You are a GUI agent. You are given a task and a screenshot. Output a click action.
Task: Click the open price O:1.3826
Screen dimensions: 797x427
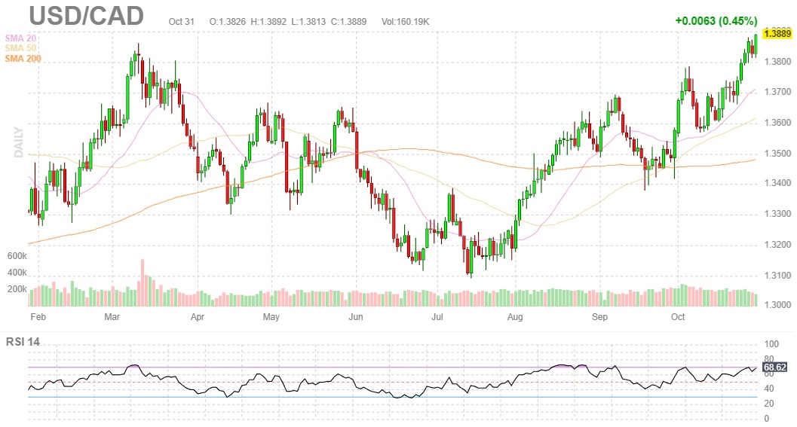coord(227,22)
